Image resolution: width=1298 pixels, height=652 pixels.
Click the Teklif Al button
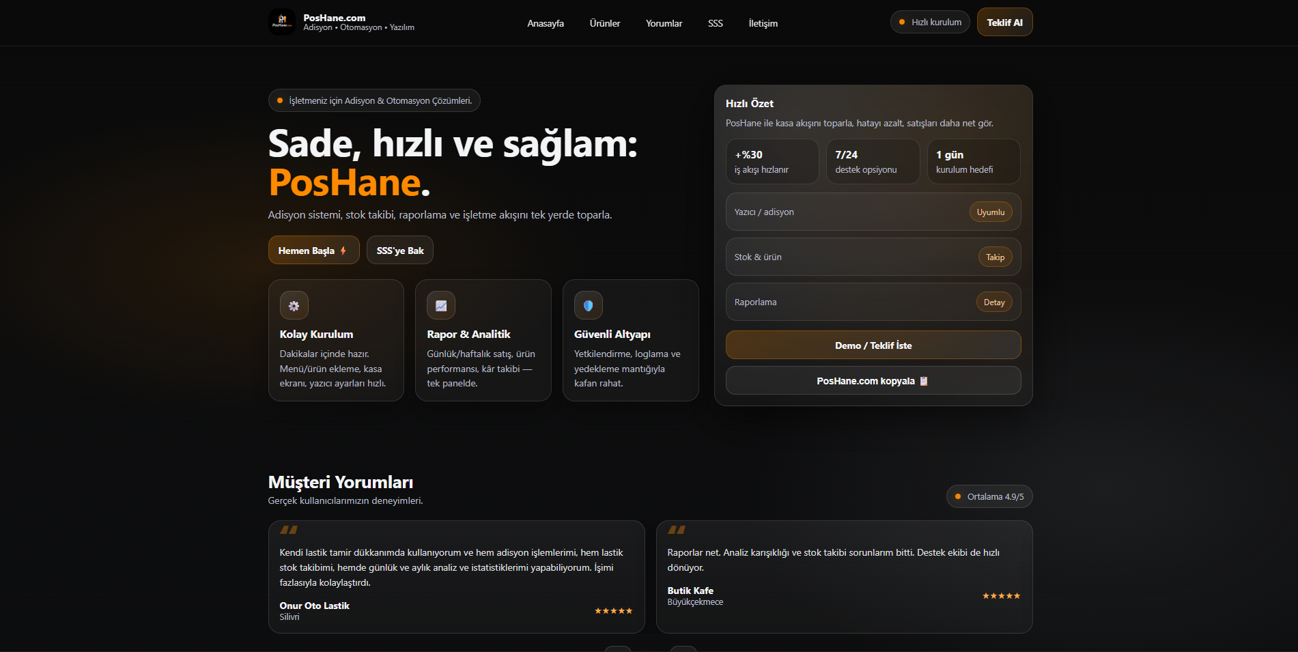coord(1004,21)
